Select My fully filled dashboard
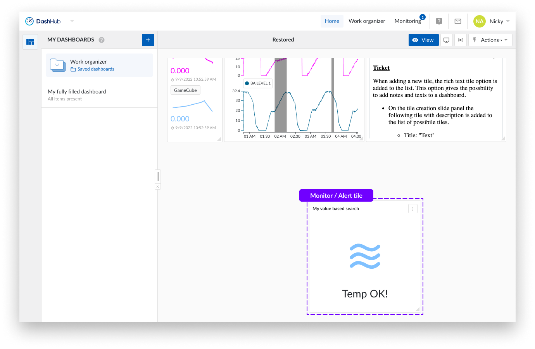This screenshot has width=535, height=349. [x=77, y=92]
